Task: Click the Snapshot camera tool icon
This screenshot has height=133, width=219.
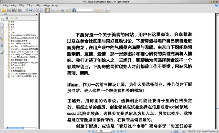Action: coord(62,10)
